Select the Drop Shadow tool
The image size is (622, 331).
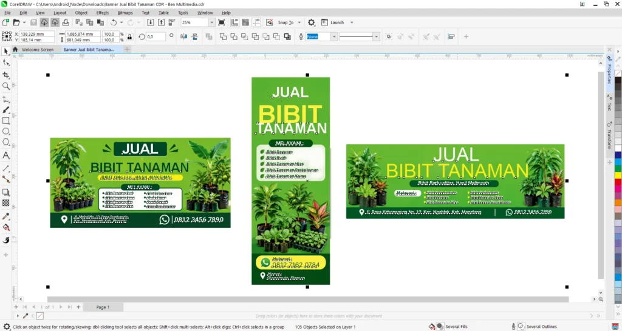(x=6, y=192)
